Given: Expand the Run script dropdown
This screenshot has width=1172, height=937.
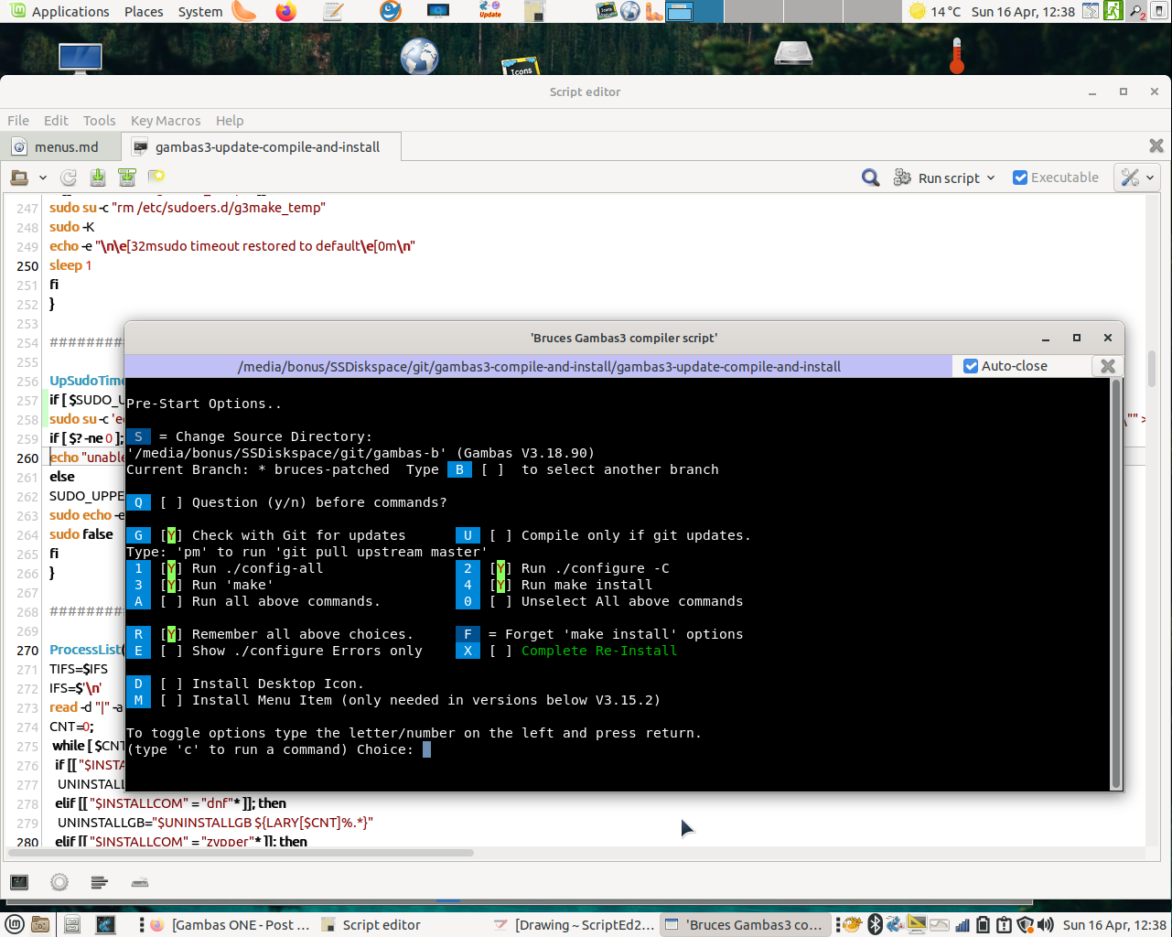Looking at the screenshot, I should [x=991, y=178].
